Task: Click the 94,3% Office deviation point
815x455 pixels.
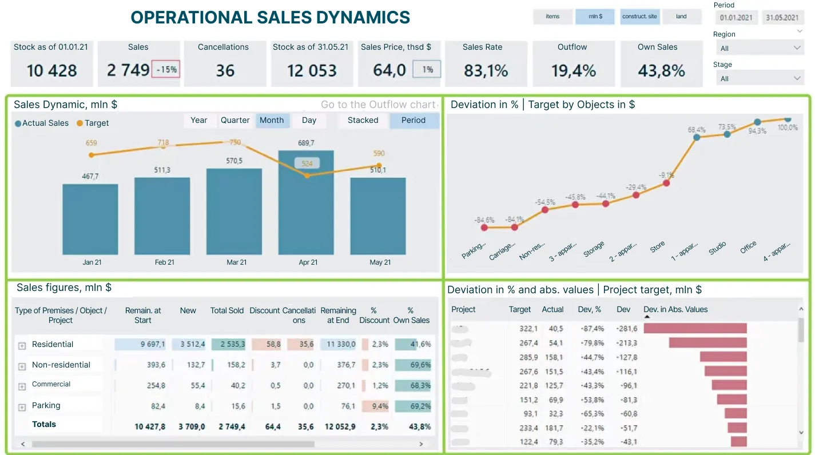Action: 757,122
